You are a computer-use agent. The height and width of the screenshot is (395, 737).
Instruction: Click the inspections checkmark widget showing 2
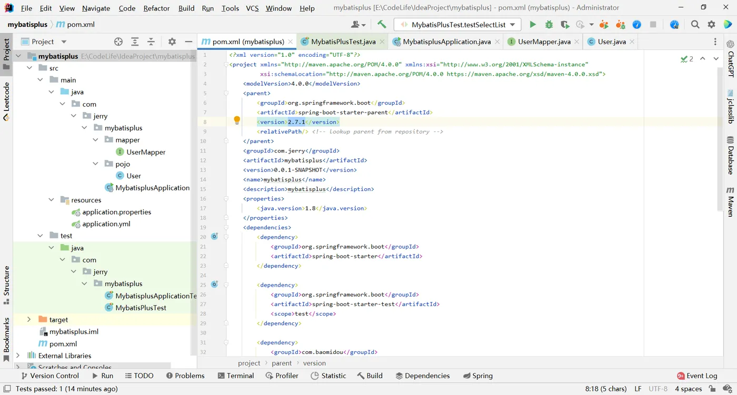point(687,59)
